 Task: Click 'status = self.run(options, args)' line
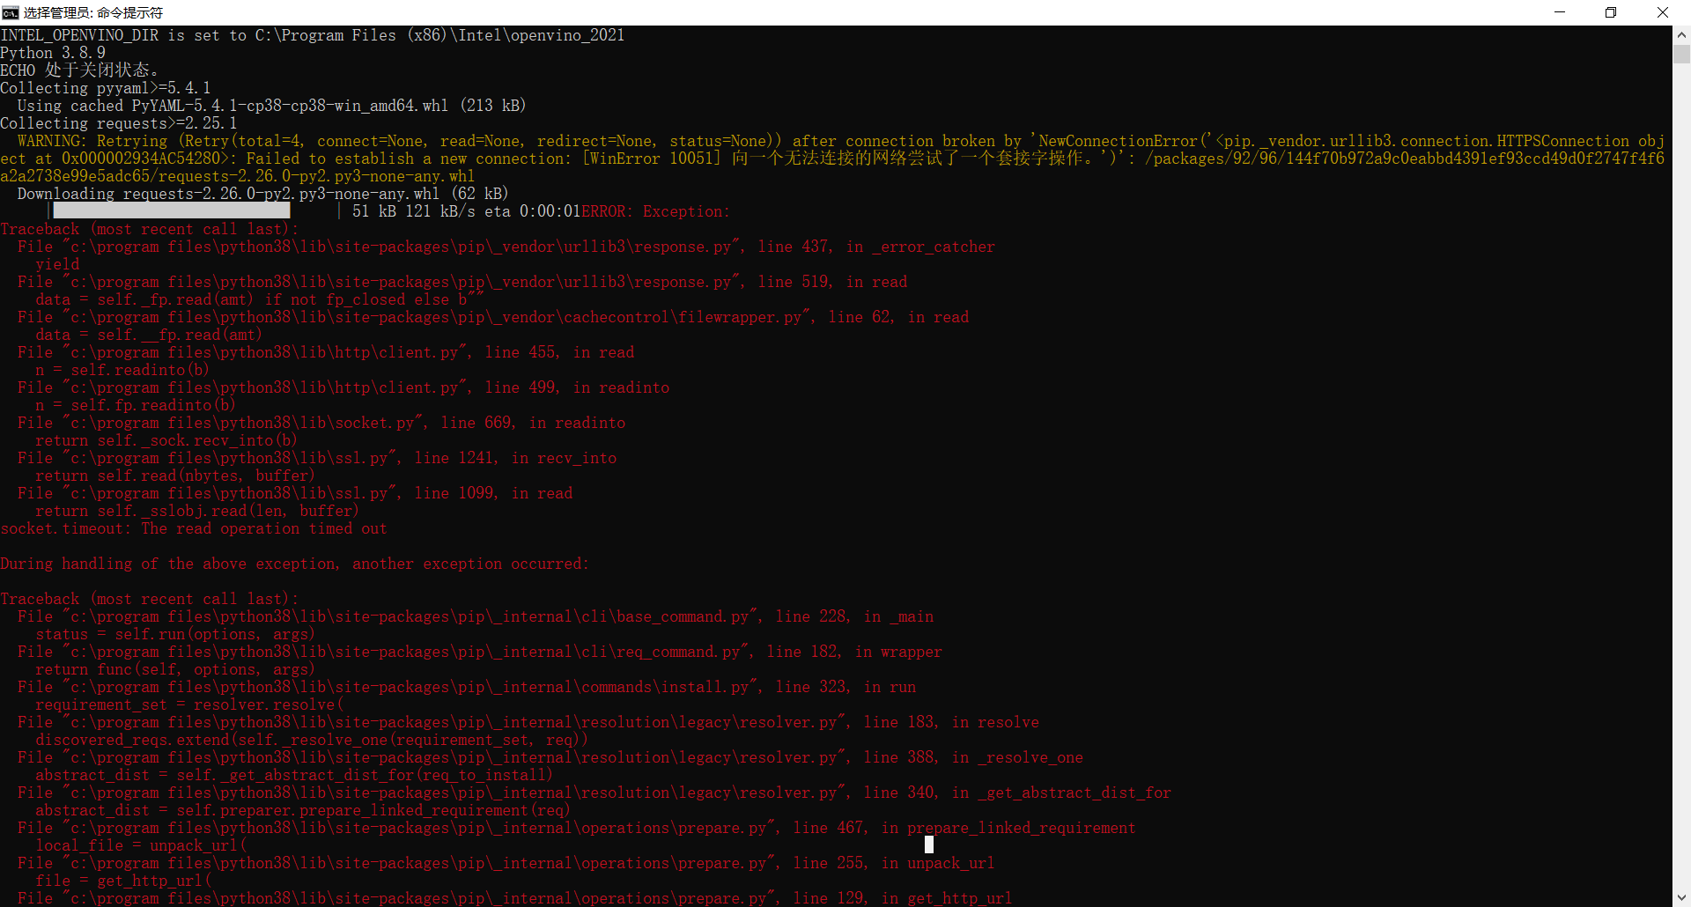[x=175, y=634]
